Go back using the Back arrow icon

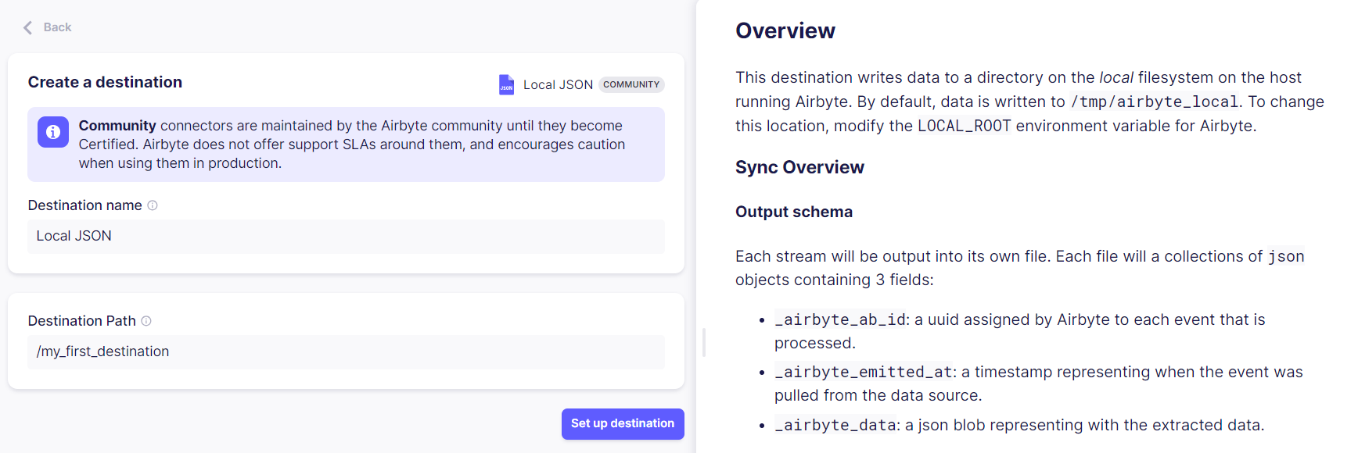tap(28, 27)
